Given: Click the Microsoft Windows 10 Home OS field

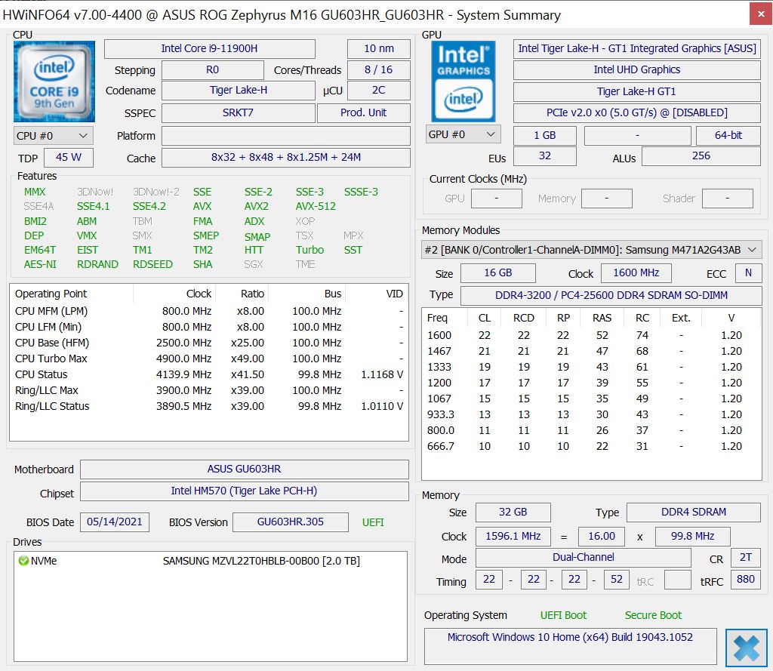Looking at the screenshot, I should tap(571, 646).
